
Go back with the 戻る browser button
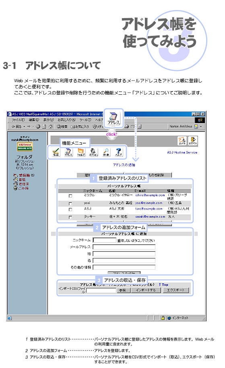(17, 127)
